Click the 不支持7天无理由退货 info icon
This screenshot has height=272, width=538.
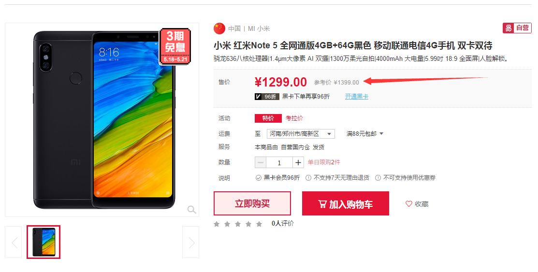click(x=308, y=178)
